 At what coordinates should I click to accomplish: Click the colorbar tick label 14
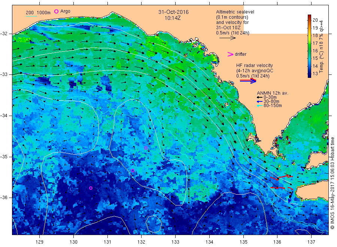315,66
